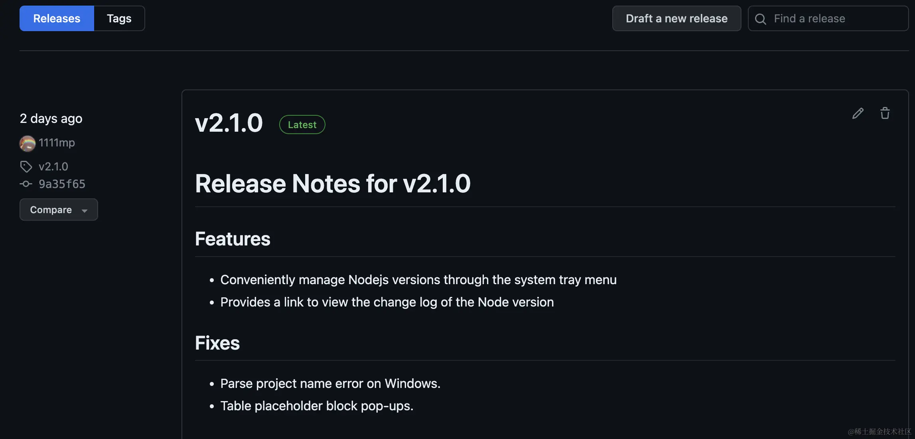
Task: Open the 1111mp user avatar
Action: [x=28, y=143]
